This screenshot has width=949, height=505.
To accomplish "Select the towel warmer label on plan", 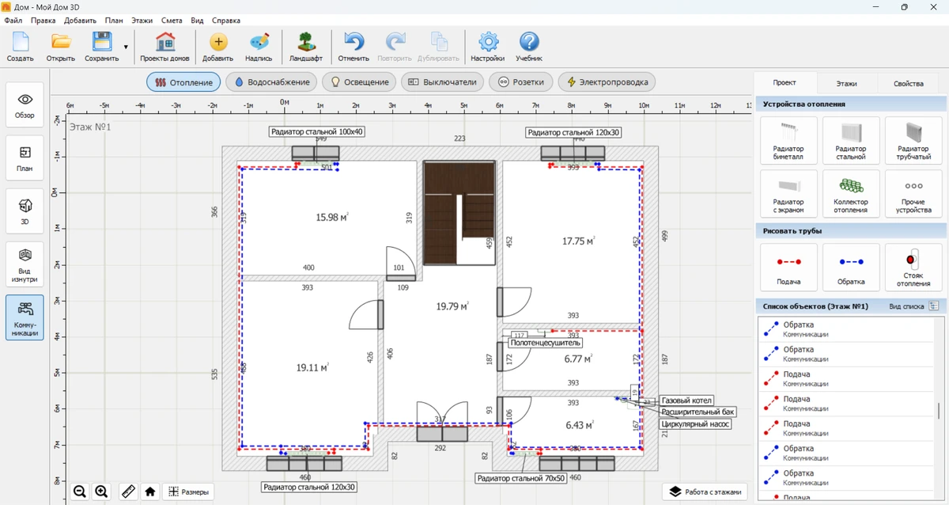I will 545,344.
